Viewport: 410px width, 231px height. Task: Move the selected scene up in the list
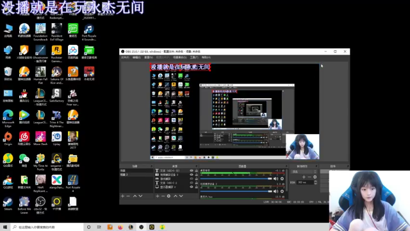coord(135,196)
